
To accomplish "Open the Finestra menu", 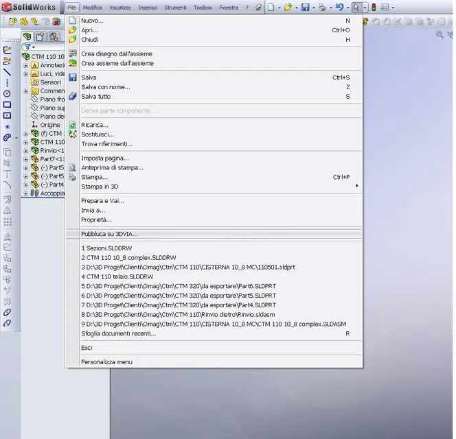I will point(229,8).
